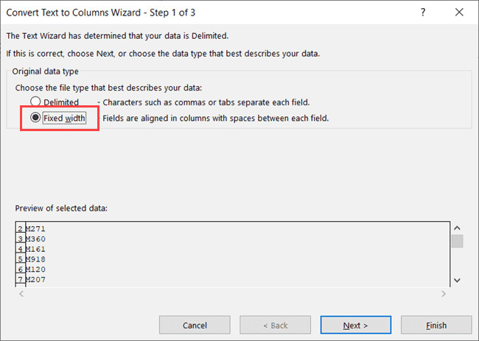The image size is (479, 341).
Task: Click the preview's right scroll arrow
Action: [x=443, y=293]
